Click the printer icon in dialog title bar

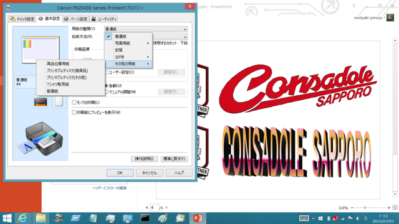click(x=8, y=8)
